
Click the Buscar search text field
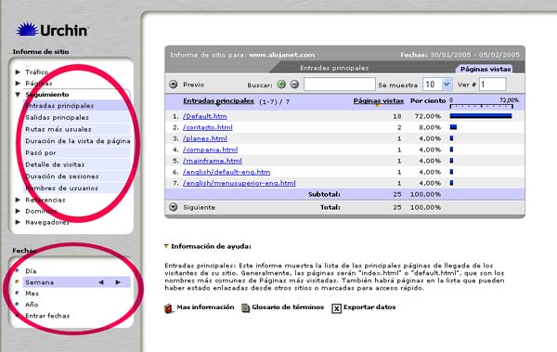pyautogui.click(x=339, y=85)
